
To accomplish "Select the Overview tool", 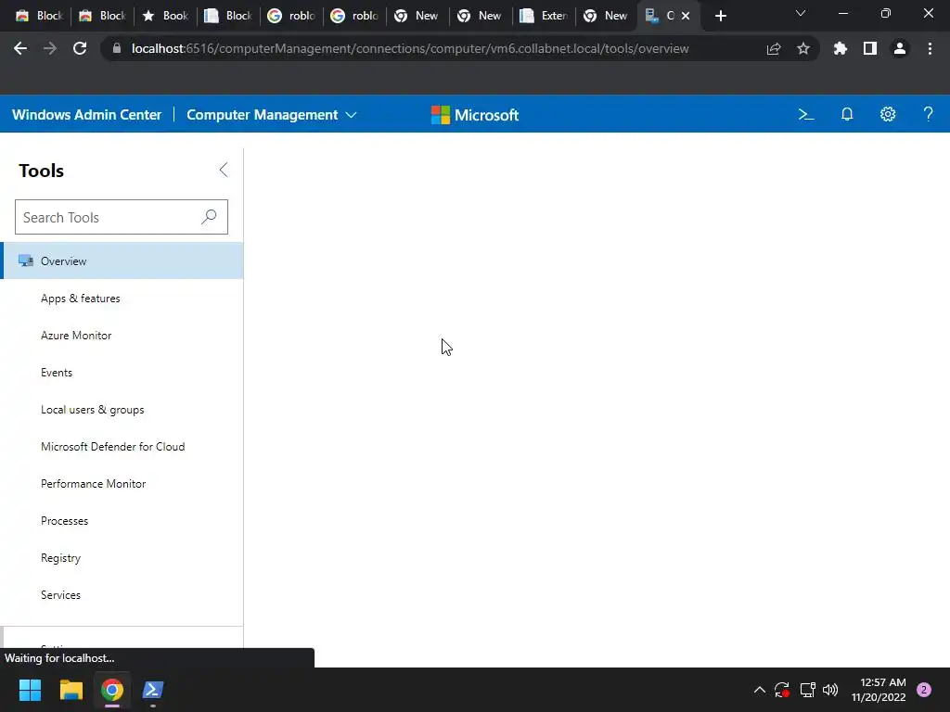I will [x=122, y=261].
